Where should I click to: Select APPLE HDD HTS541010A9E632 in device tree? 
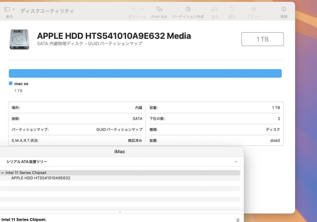(x=40, y=178)
